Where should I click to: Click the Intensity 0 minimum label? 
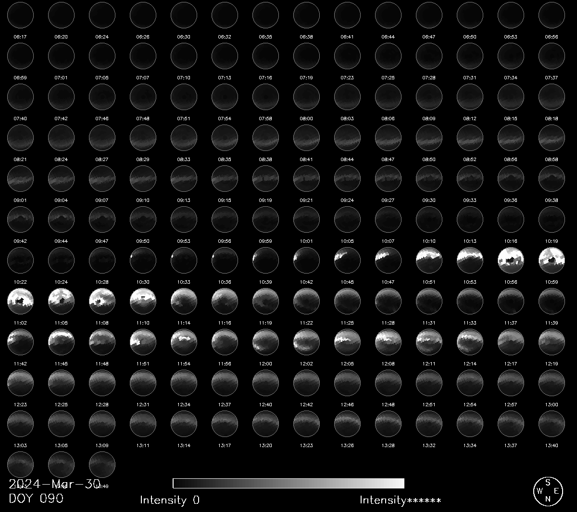169,500
